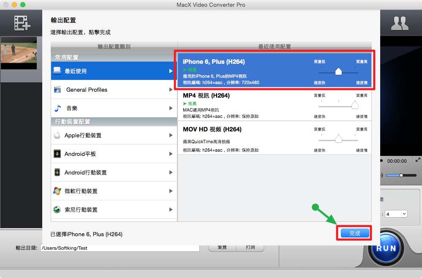Click the General Profiles clapperboard icon
The image size is (422, 278).
(x=58, y=90)
